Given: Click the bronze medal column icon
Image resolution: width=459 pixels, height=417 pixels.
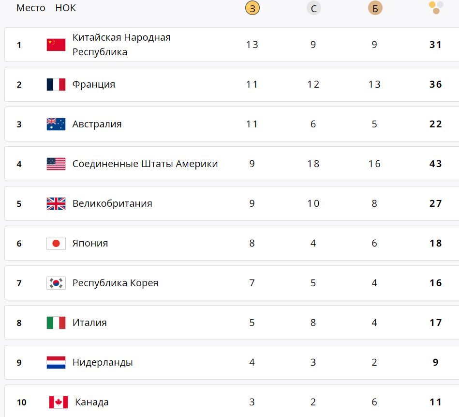Looking at the screenshot, I should (x=374, y=8).
